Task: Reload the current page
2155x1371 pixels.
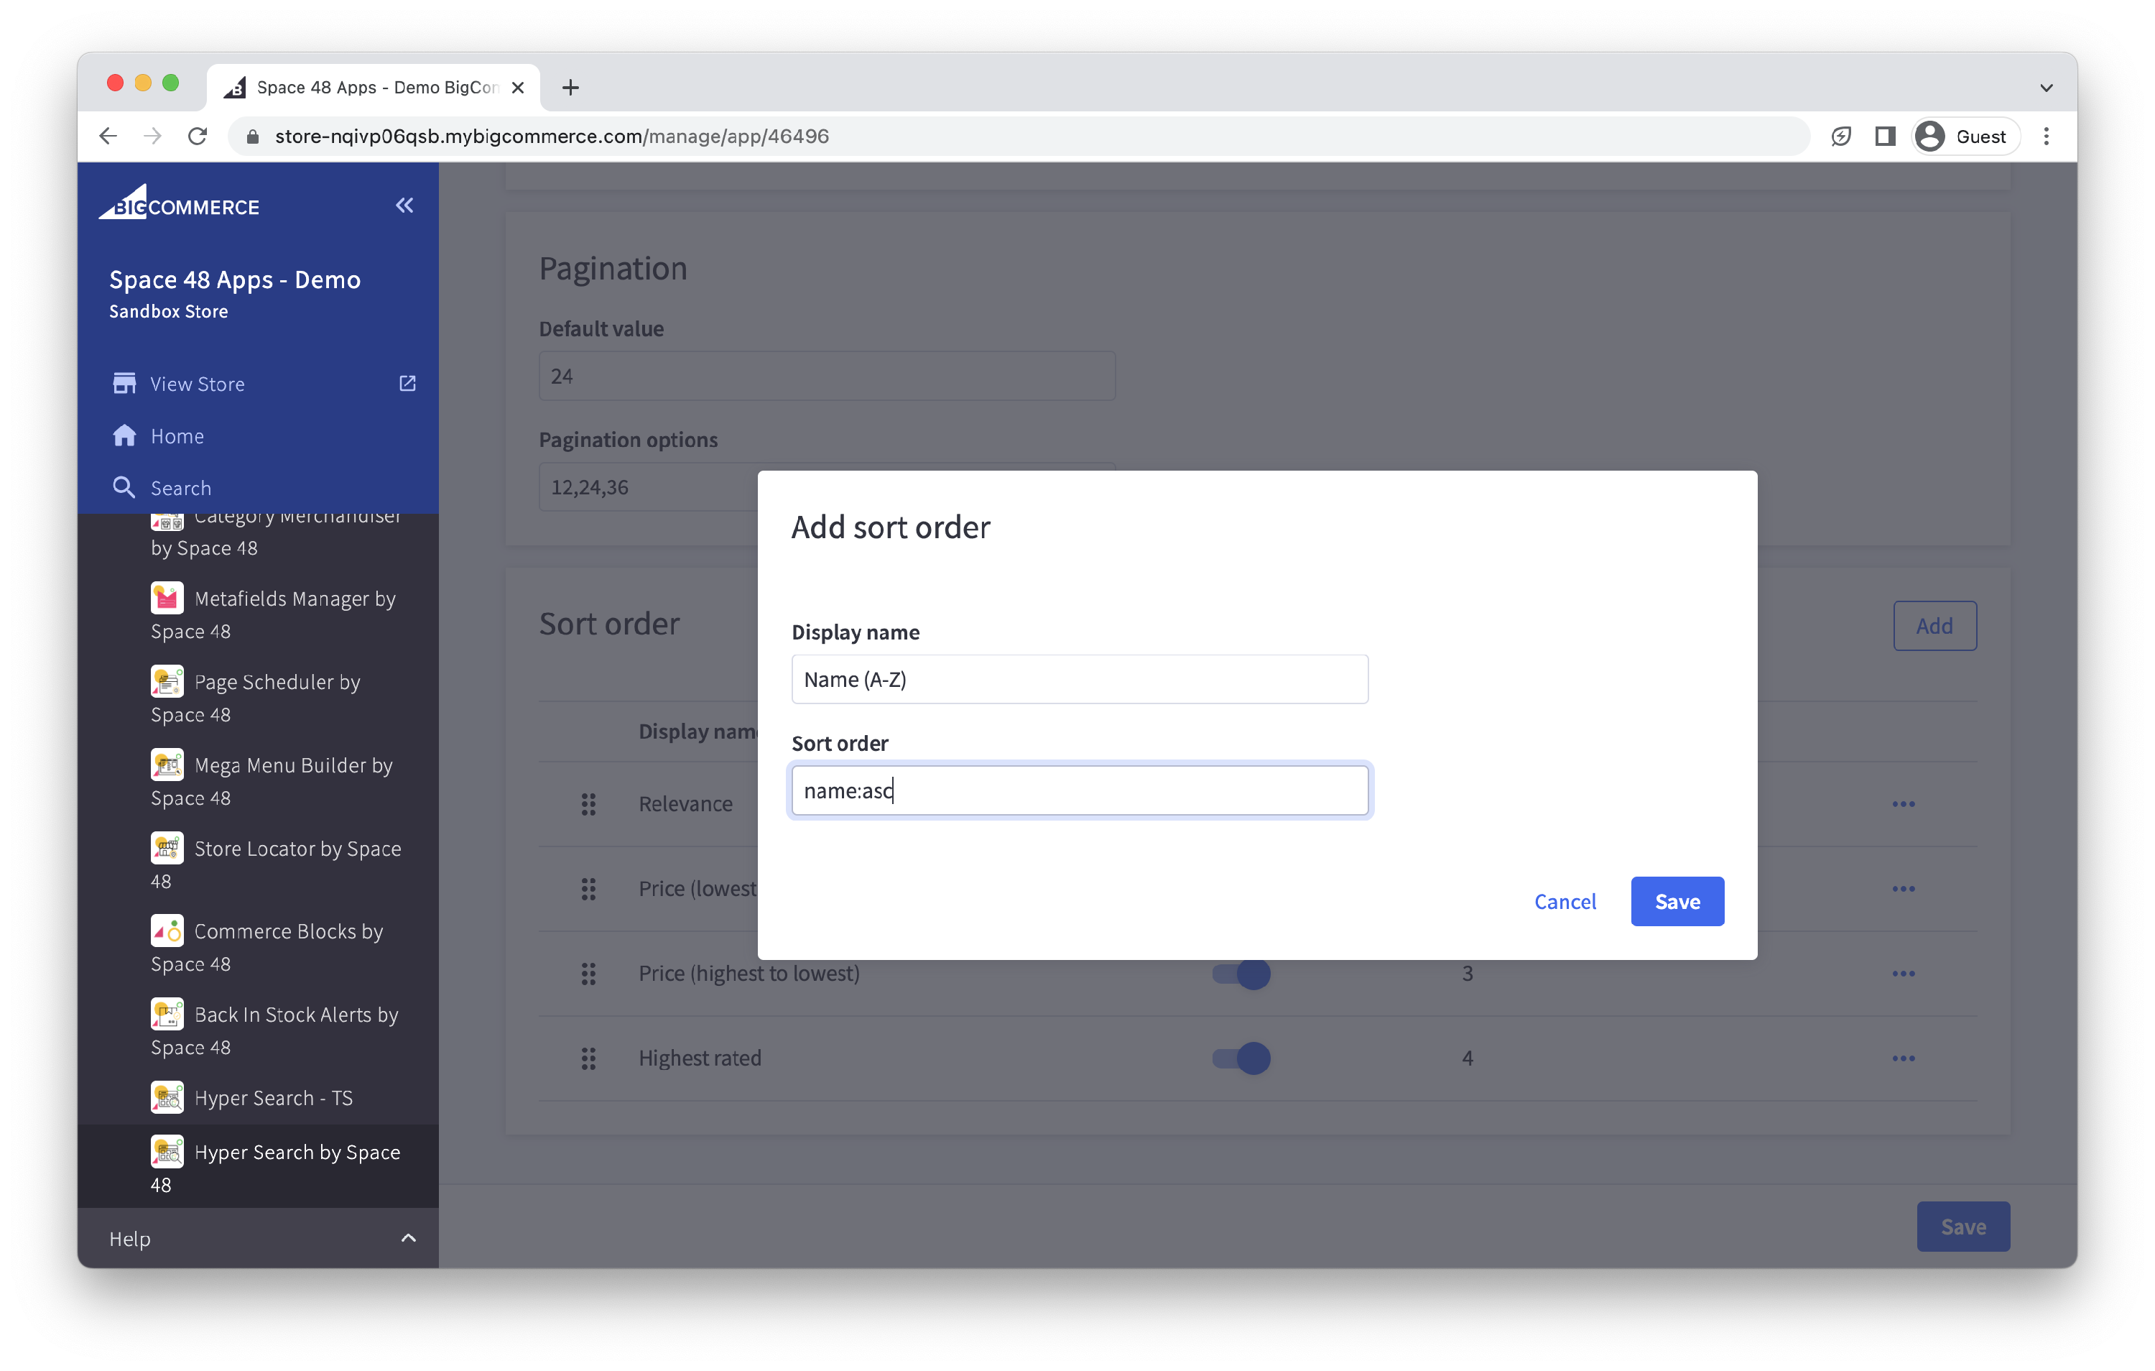Action: point(198,136)
